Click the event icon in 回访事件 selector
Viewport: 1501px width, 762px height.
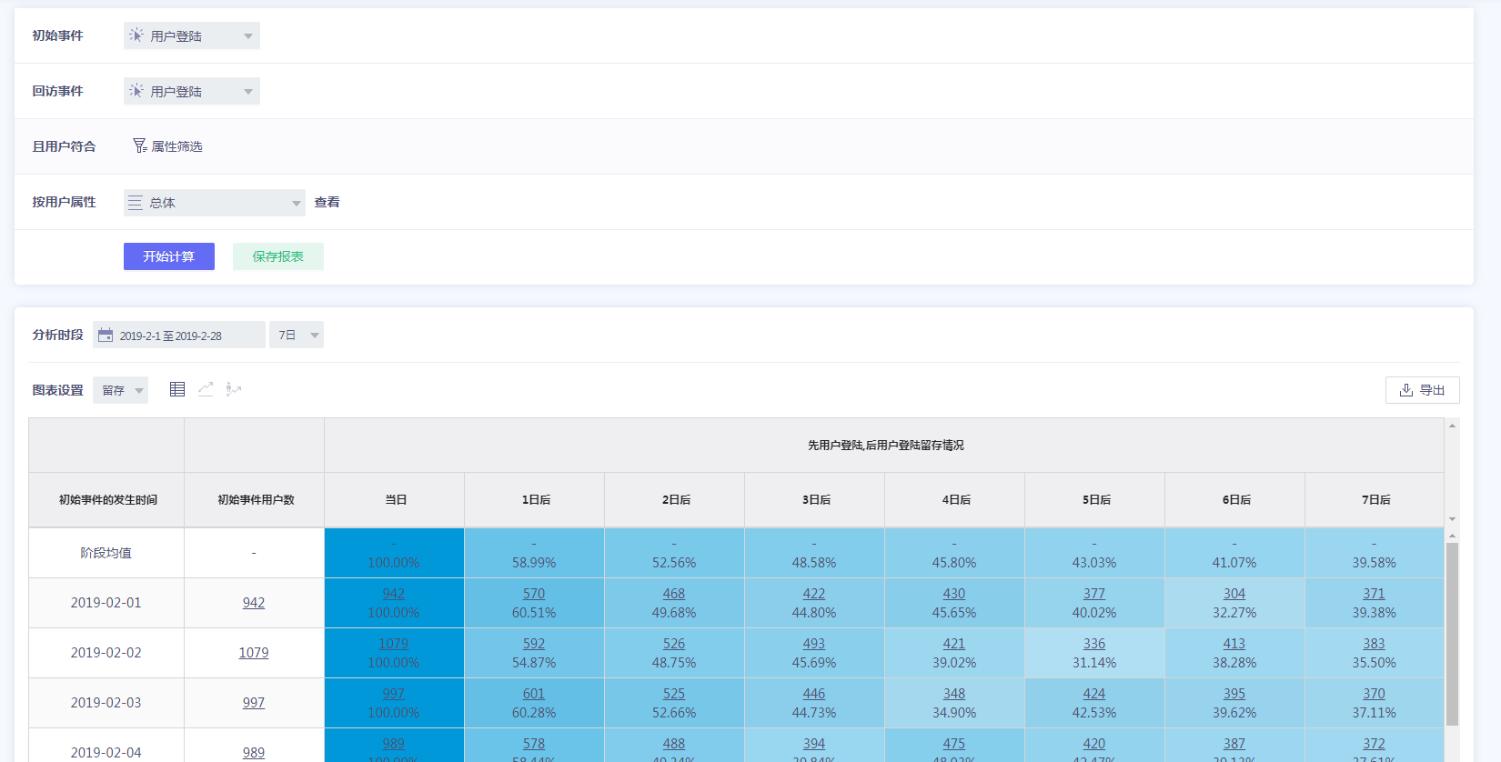(136, 91)
